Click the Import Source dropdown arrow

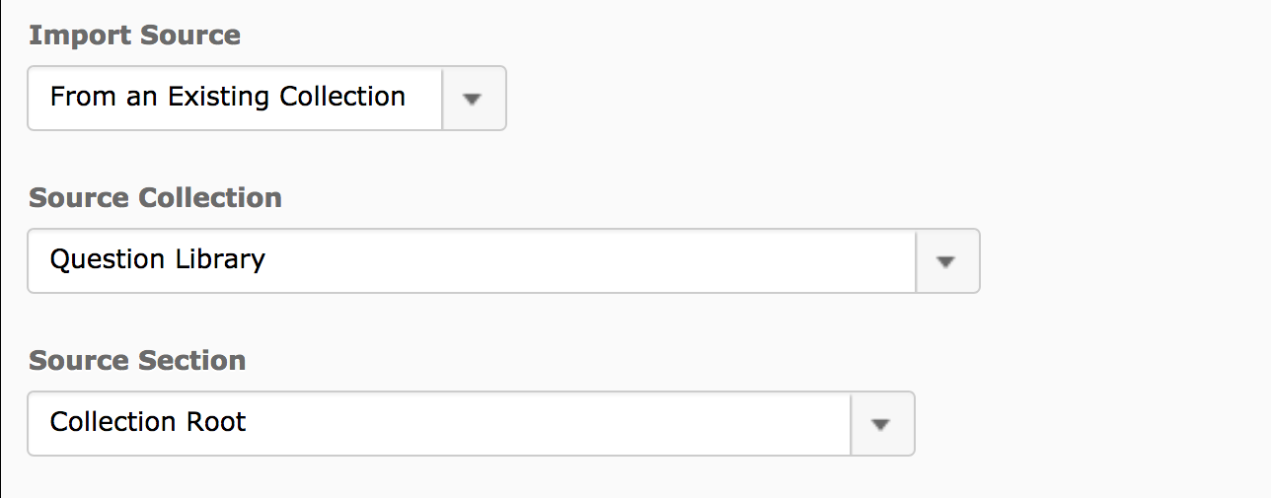(x=473, y=98)
